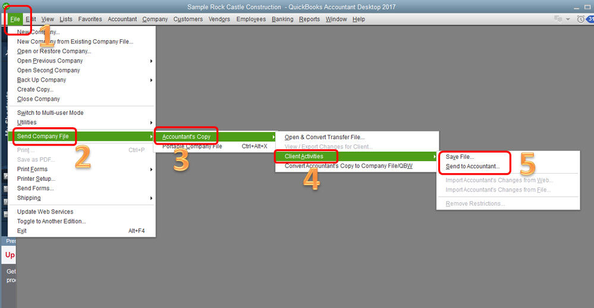The height and width of the screenshot is (308, 594).
Task: Expand arrow beside Open Previous Company
Action: click(x=151, y=61)
